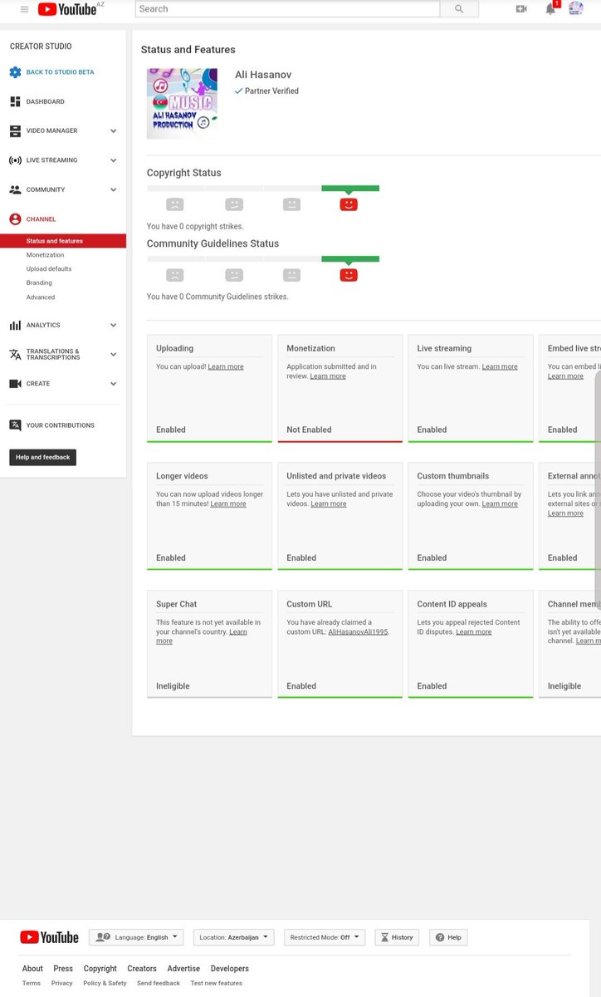Click the Terms footer link
Screen dimensions: 601x997
pyautogui.click(x=32, y=983)
